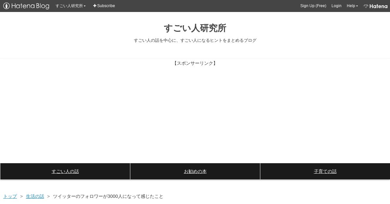The image size is (390, 204).
Task: Select the breadcrumb text ツイッターのフォロワーが3000人になって感じたこと
Action: (x=108, y=196)
